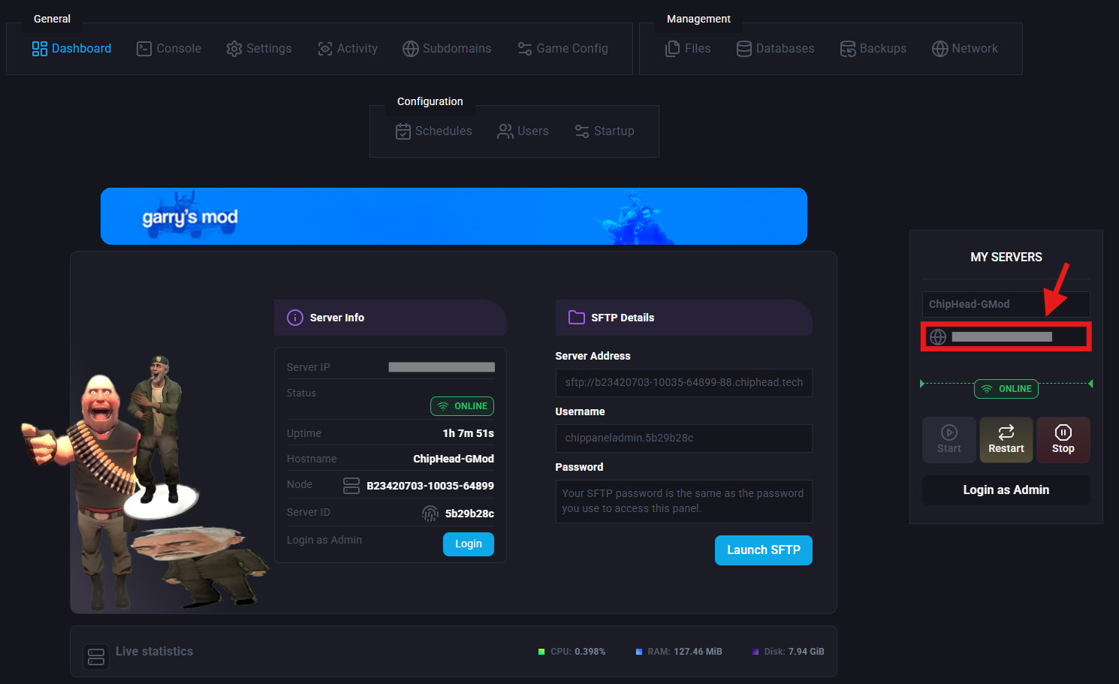Click the Live statistics heading

[x=155, y=652]
